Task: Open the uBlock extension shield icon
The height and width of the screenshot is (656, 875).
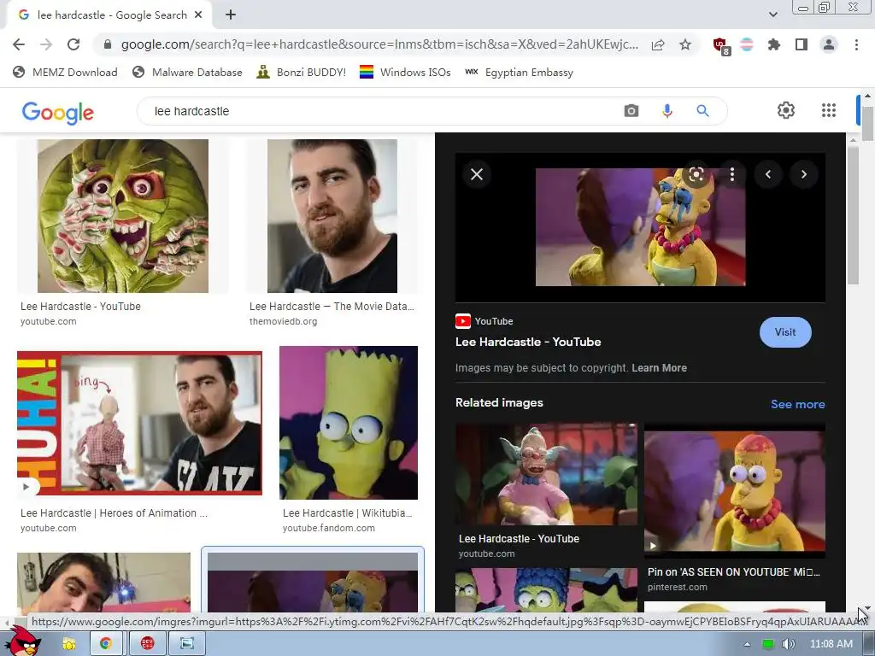Action: click(x=721, y=46)
